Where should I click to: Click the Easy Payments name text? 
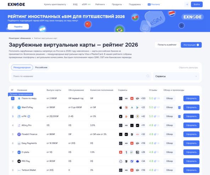[x=29, y=143]
